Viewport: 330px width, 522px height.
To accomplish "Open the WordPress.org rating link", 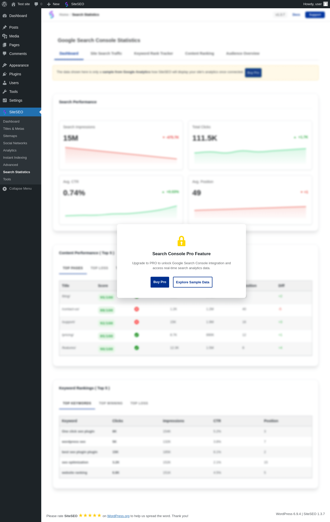I will [118, 516].
